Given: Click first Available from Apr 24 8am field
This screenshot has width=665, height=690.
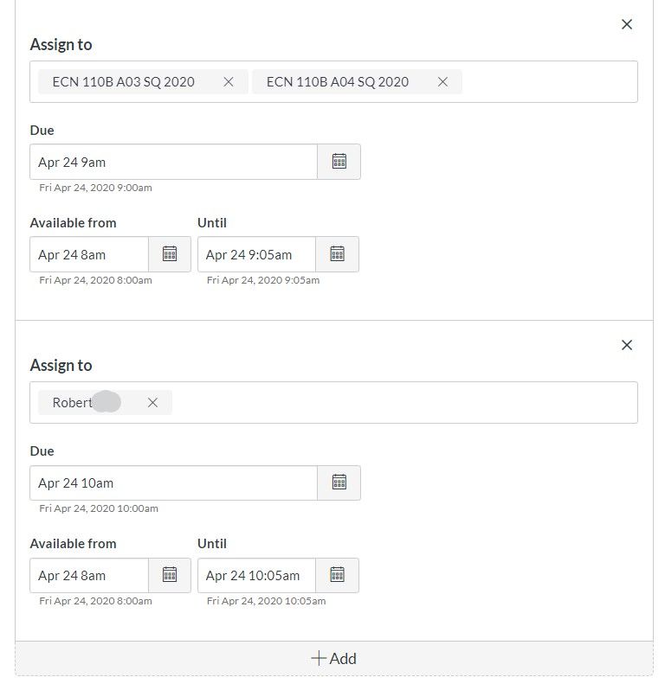Looking at the screenshot, I should (89, 254).
